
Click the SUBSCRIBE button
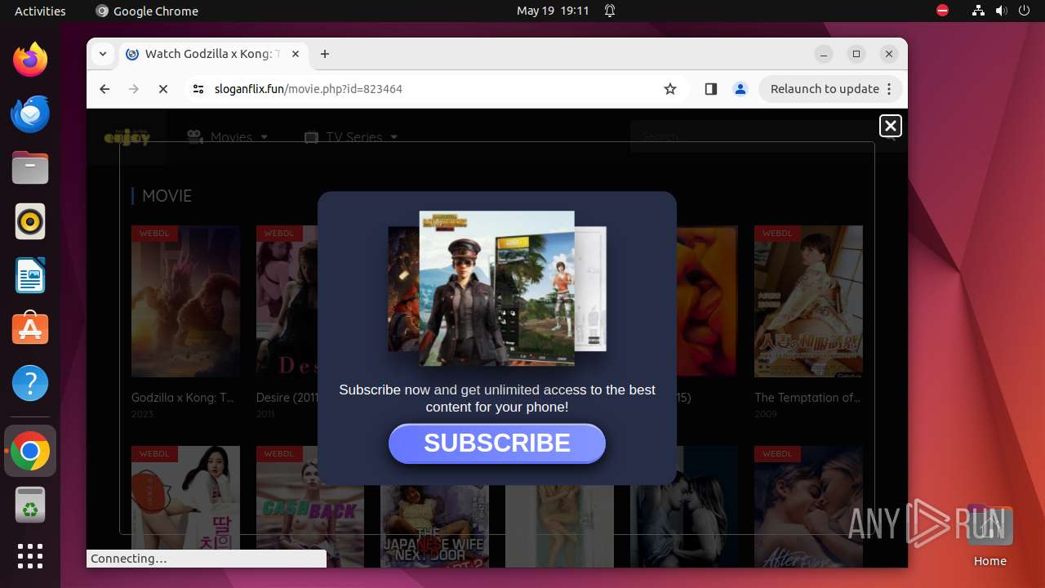coord(497,443)
